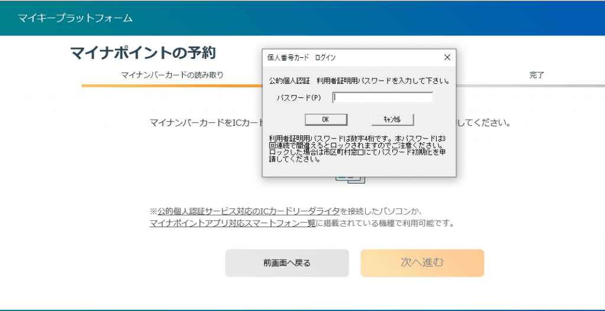Open the 公的個人認証サービス対応のICカードリーダライタ link
The width and height of the screenshot is (605, 311).
pyautogui.click(x=249, y=211)
